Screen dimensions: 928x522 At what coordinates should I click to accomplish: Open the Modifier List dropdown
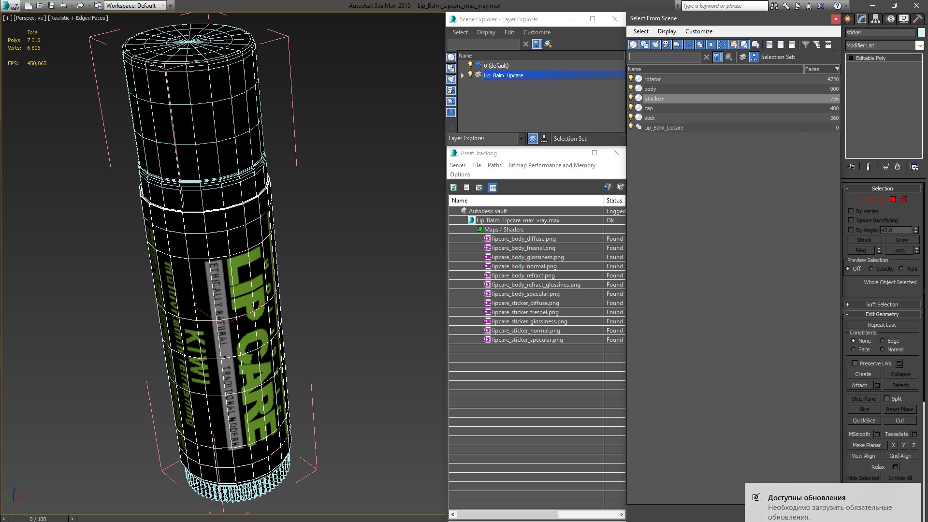click(x=919, y=45)
